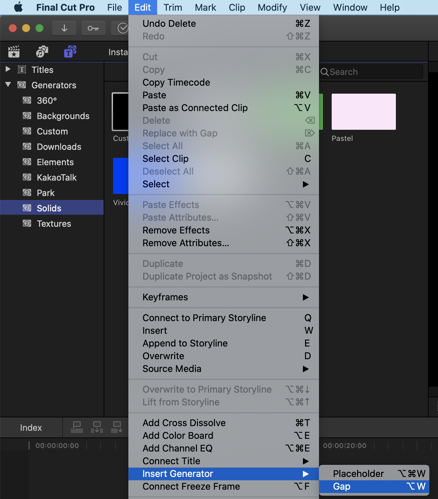Viewport: 438px width, 499px height.
Task: Open the Trim menu
Action: pyautogui.click(x=173, y=7)
